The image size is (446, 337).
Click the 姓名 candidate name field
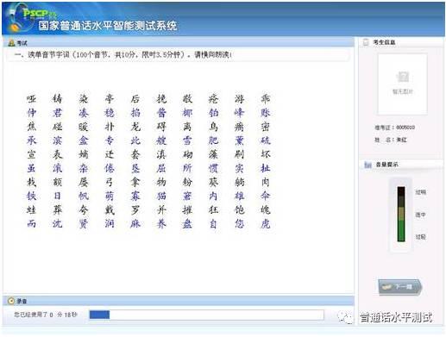pos(391,140)
